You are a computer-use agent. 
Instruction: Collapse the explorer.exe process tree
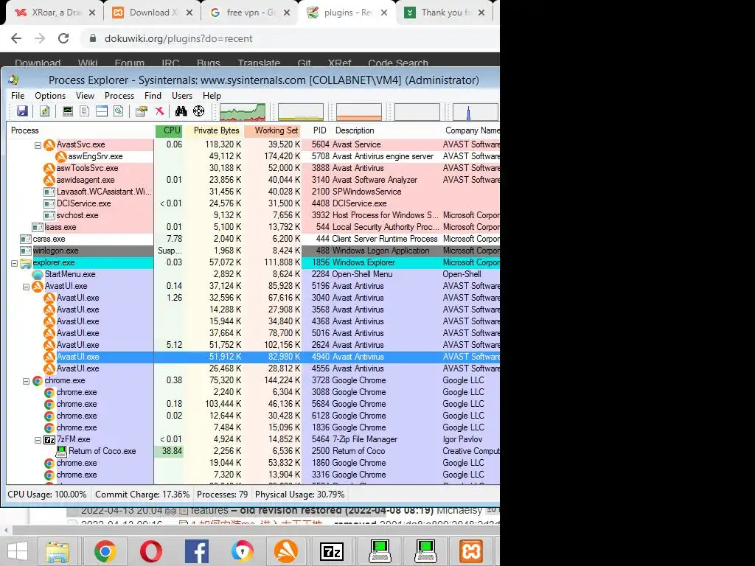click(14, 263)
